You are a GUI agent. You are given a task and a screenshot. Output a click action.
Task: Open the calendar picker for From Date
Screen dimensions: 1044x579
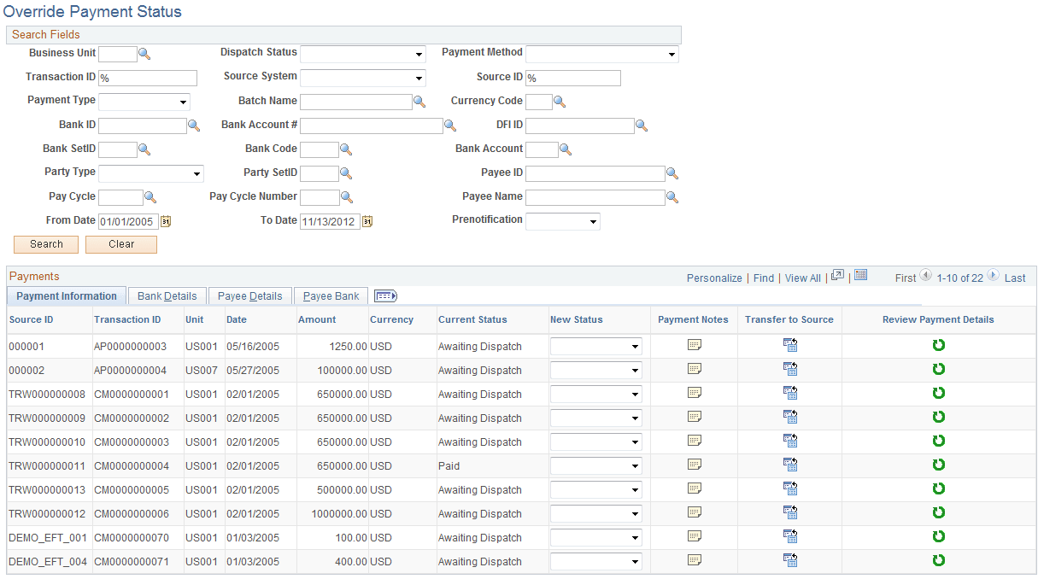point(166,220)
